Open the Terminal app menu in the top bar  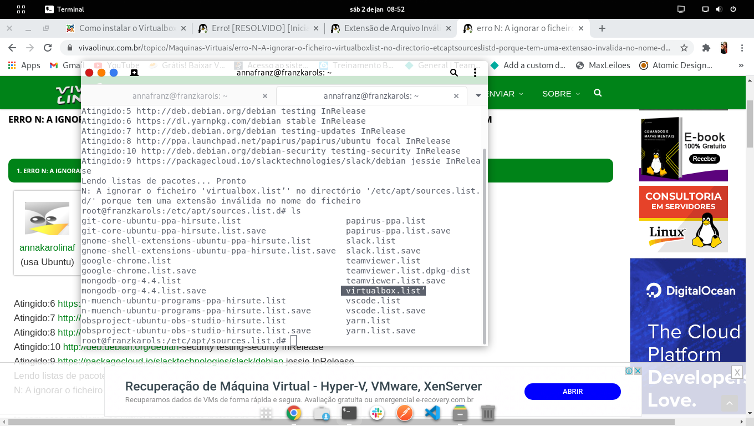(64, 9)
